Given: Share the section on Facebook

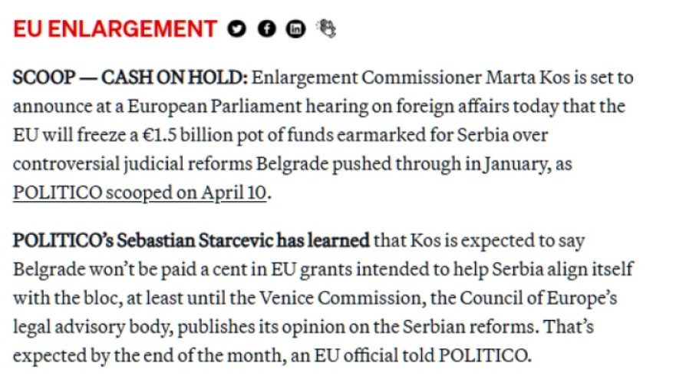Looking at the screenshot, I should (x=266, y=29).
